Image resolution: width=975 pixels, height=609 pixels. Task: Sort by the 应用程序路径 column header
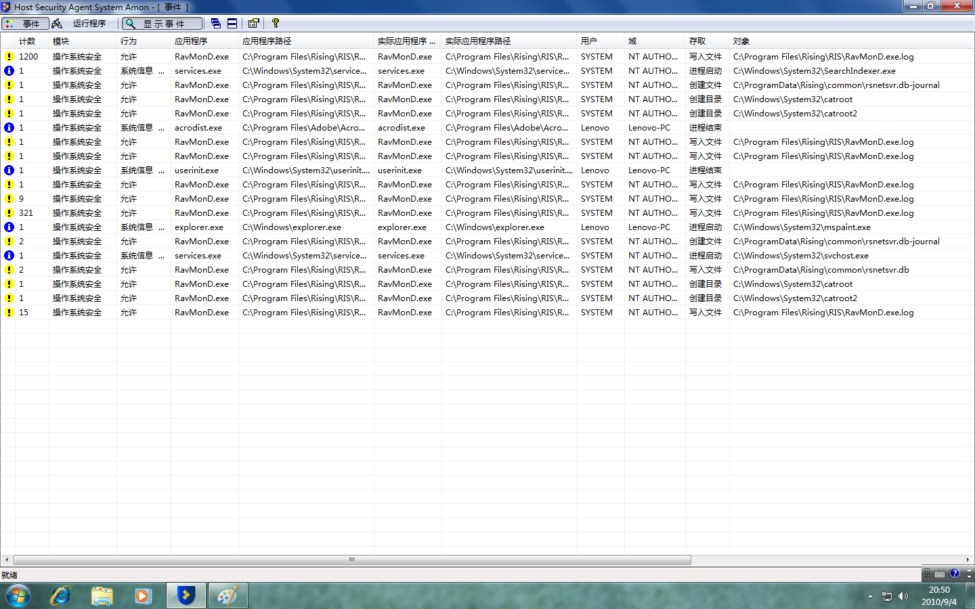[x=306, y=41]
